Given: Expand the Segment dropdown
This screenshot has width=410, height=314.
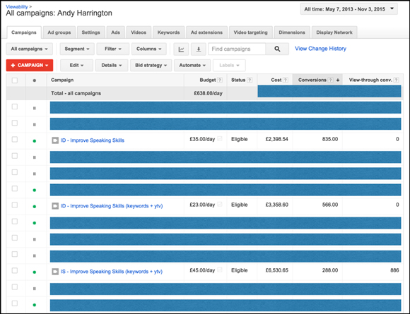Looking at the screenshot, I should 77,49.
